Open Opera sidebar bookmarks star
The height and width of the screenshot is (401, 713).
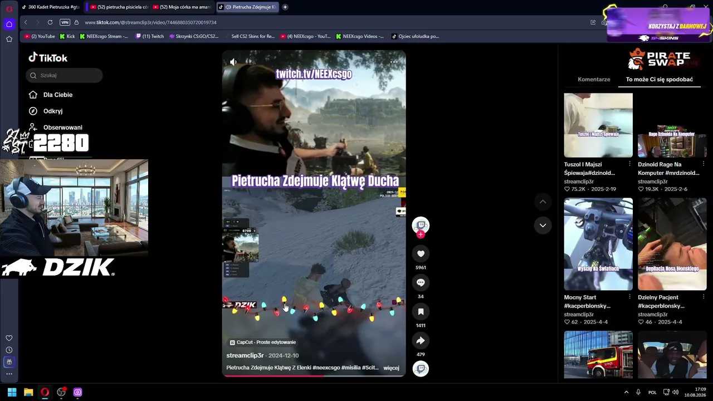9,39
